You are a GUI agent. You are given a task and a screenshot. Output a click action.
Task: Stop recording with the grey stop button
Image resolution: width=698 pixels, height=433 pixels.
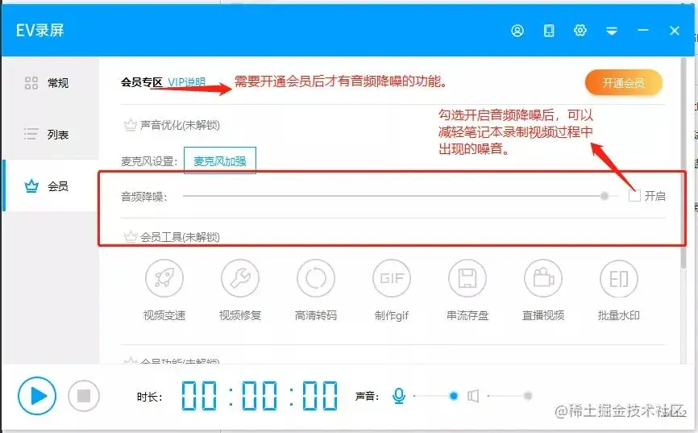click(x=84, y=396)
